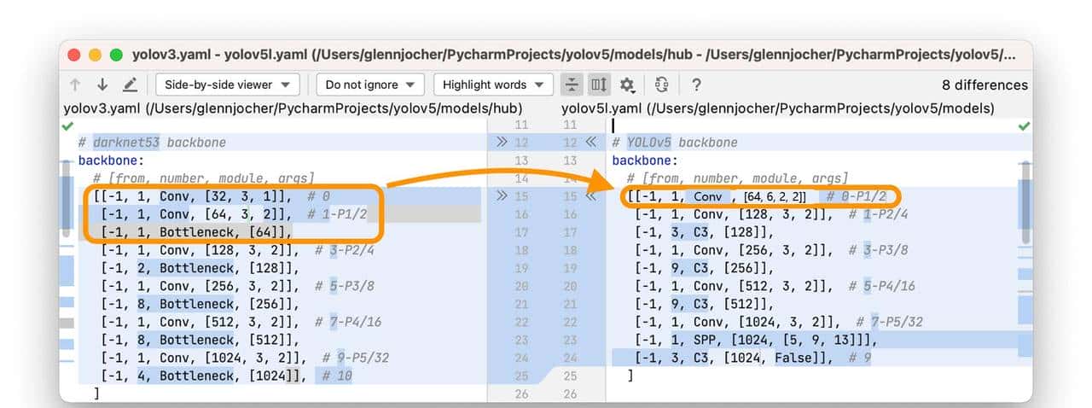
Task: Click line '[-1, 1, Conv, [512, 3, 2]], # 7-P4/16'
Action: [x=241, y=322]
